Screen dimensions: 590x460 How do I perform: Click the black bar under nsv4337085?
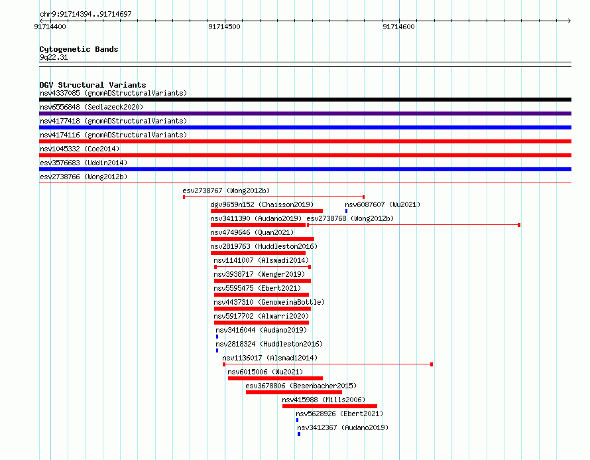[305, 100]
